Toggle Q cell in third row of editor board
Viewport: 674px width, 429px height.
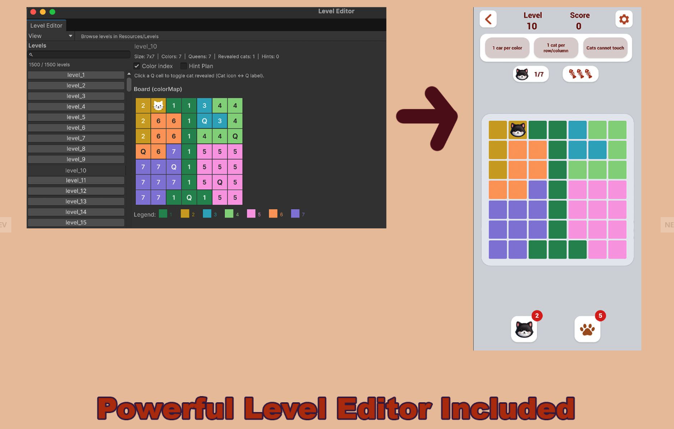click(235, 137)
